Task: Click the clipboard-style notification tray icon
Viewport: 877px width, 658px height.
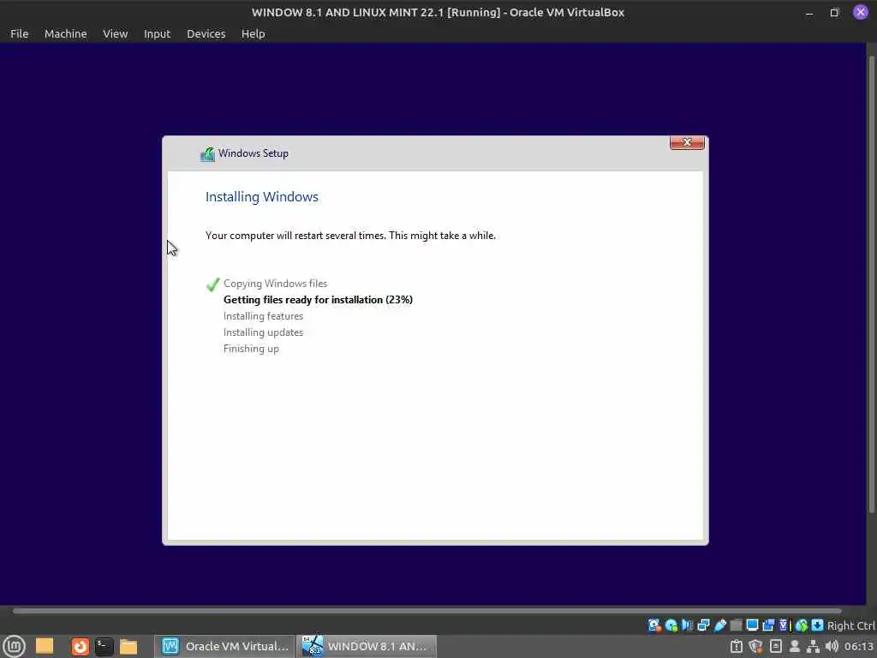Action: [737, 646]
